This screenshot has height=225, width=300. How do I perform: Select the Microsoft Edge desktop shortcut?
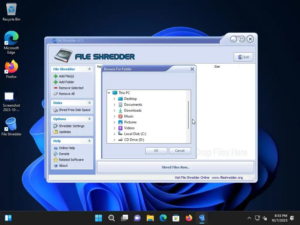coord(11,42)
